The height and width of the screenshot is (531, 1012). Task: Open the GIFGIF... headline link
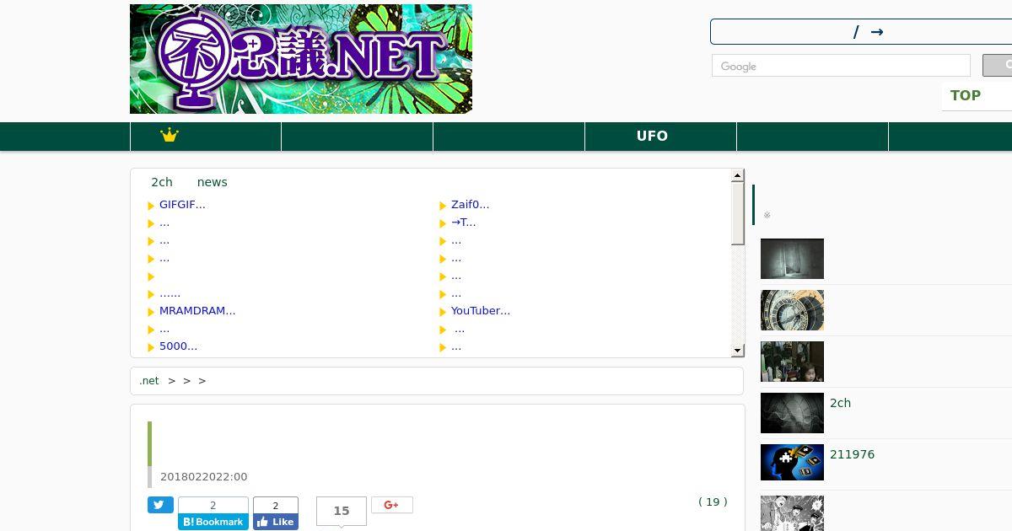point(182,205)
